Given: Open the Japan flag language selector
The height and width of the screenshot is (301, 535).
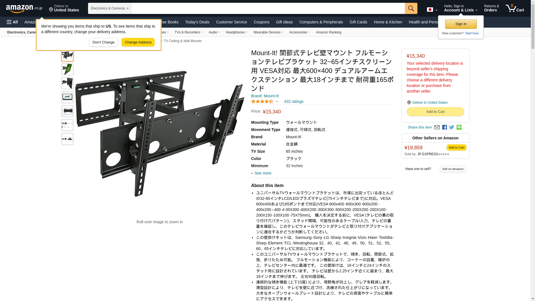Looking at the screenshot, I should (432, 10).
